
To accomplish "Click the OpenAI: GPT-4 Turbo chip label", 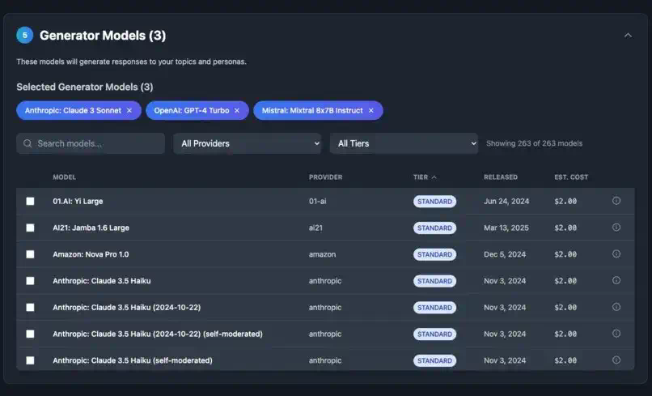I will coord(191,111).
